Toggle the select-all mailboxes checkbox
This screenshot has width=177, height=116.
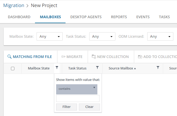pyautogui.click(x=13, y=69)
